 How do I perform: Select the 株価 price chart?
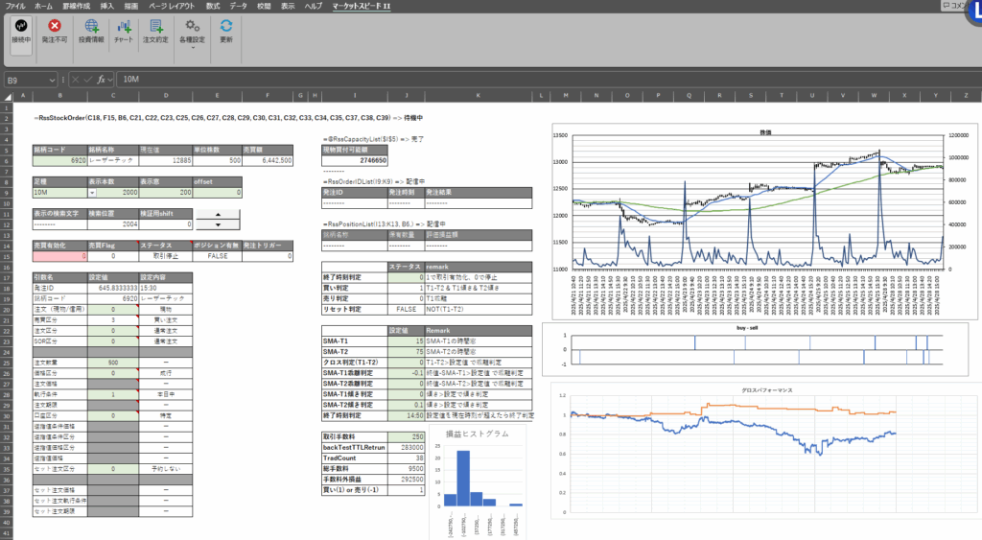tap(764, 222)
